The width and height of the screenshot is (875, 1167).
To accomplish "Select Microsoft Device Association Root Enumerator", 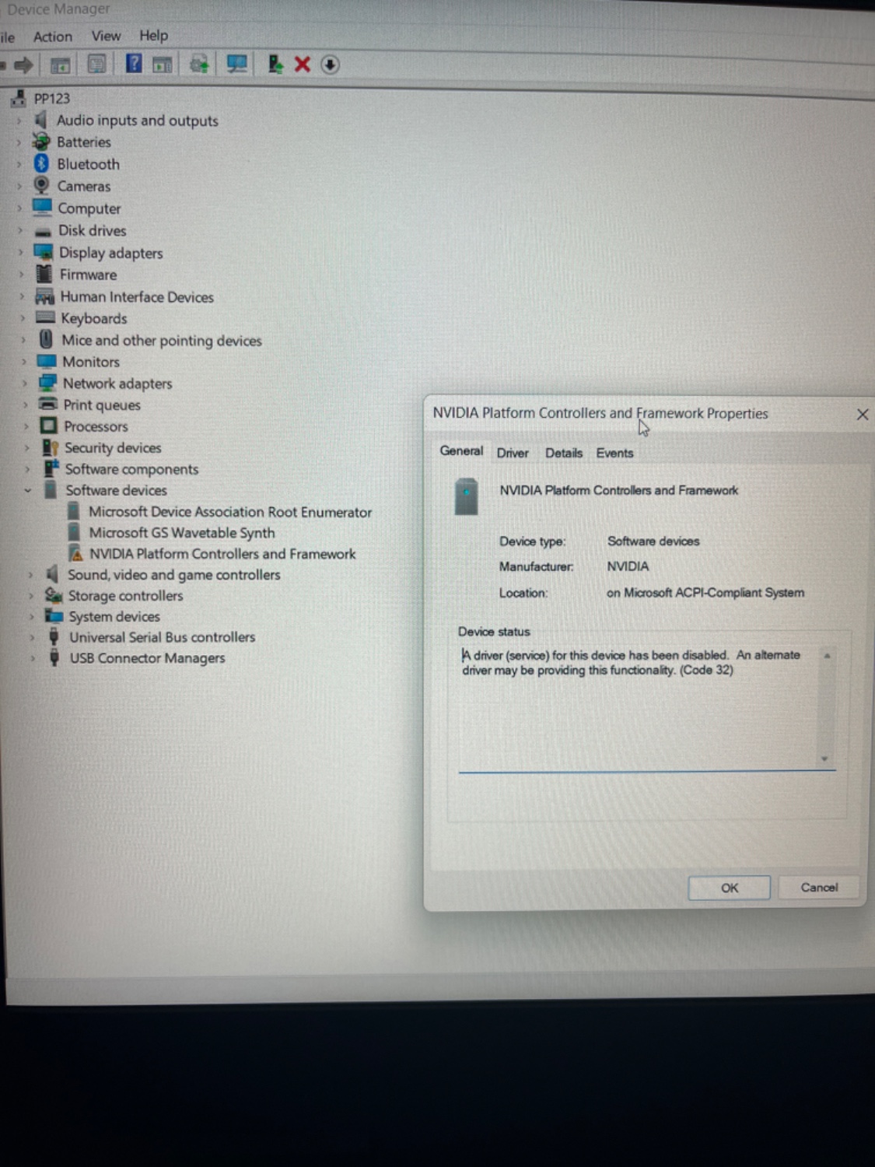I will [x=230, y=512].
